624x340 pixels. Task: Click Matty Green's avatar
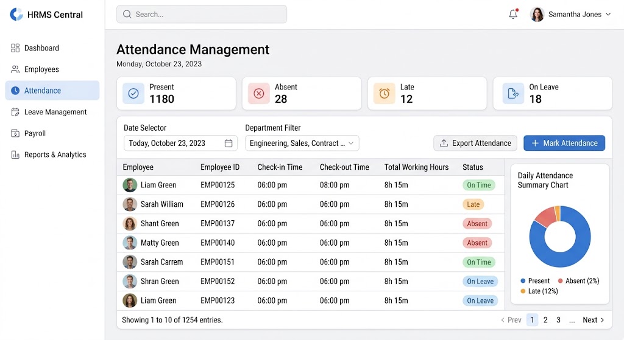[x=130, y=243]
